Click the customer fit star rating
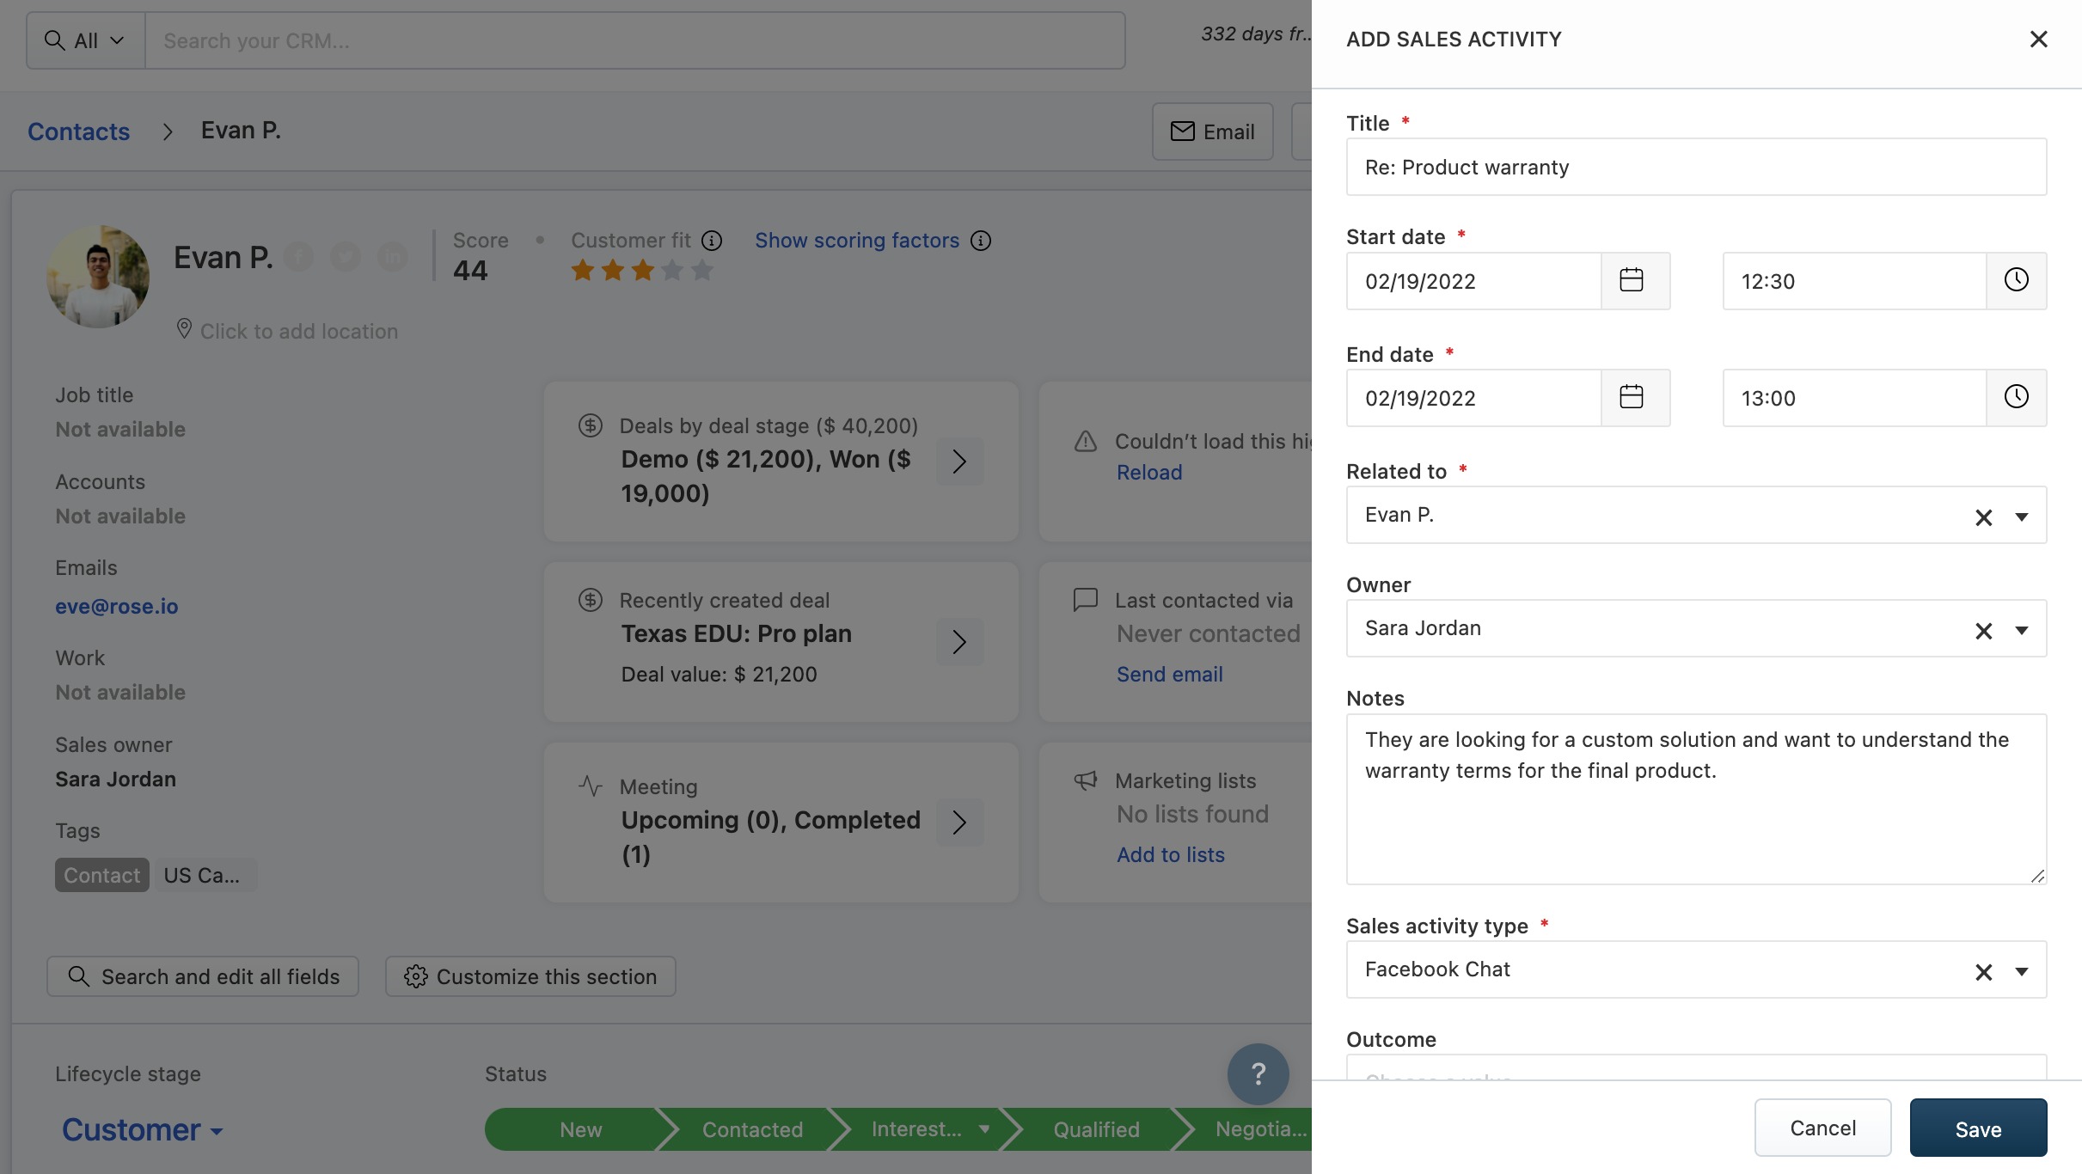The image size is (2082, 1174). pos(642,271)
